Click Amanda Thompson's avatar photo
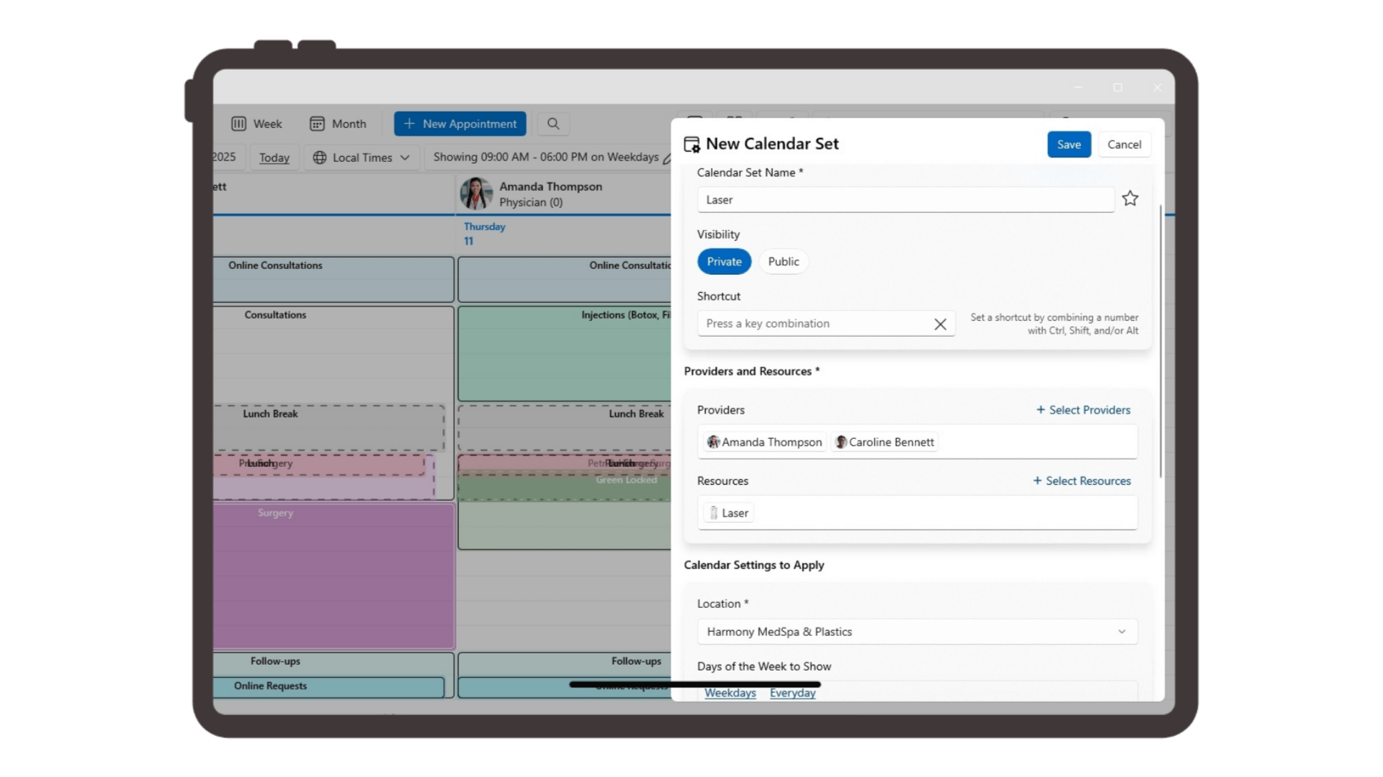Image resolution: width=1383 pixels, height=777 pixels. tap(476, 194)
